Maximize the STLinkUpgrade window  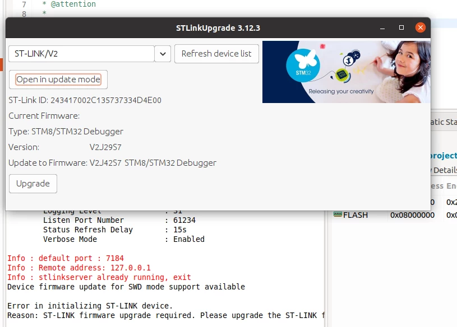(x=401, y=27)
